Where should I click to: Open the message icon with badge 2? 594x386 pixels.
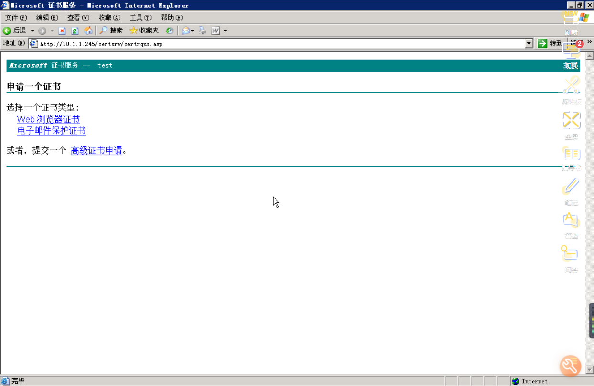[572, 50]
